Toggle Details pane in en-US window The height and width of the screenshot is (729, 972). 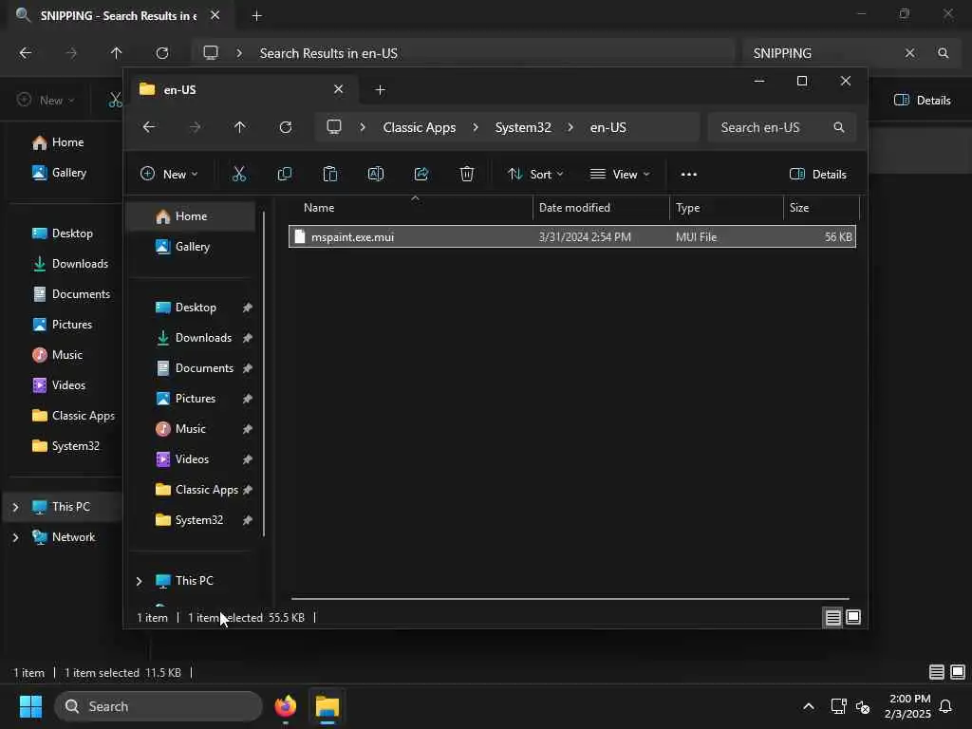pos(818,175)
